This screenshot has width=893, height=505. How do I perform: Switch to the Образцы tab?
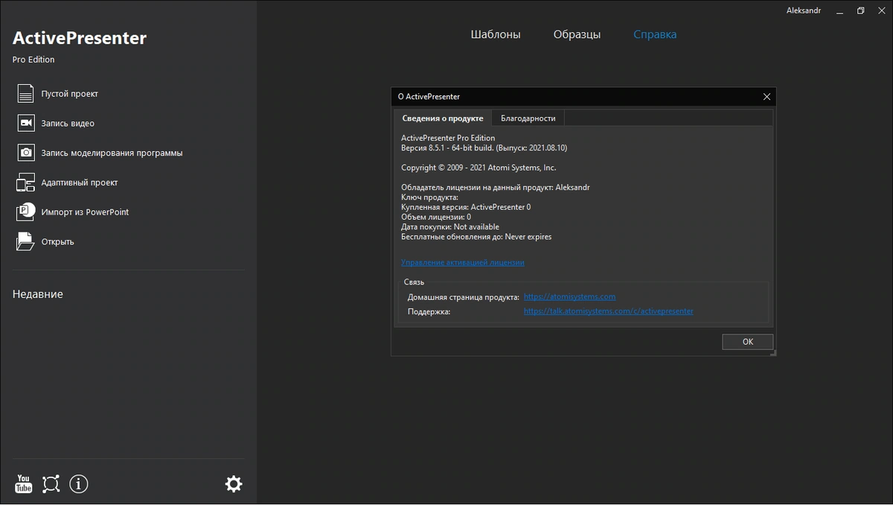[577, 34]
